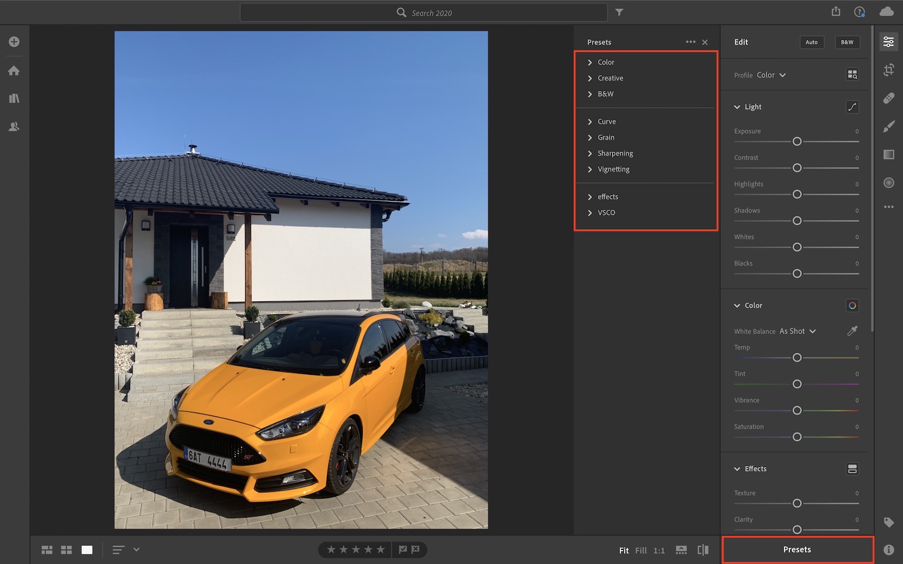Screen dimensions: 903x564
Task: Flag photo as picked
Action: pos(403,550)
